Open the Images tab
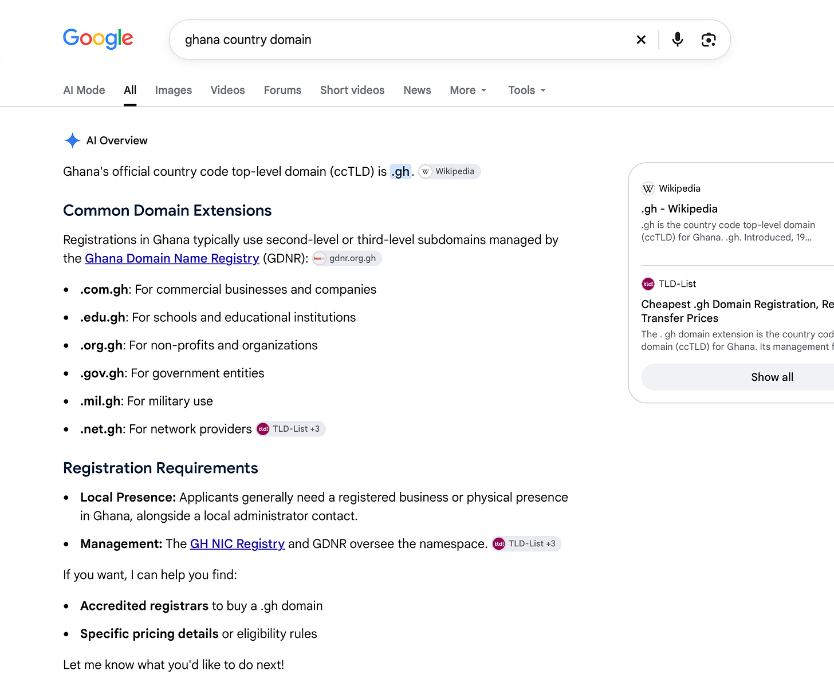This screenshot has height=678, width=834. click(x=174, y=90)
